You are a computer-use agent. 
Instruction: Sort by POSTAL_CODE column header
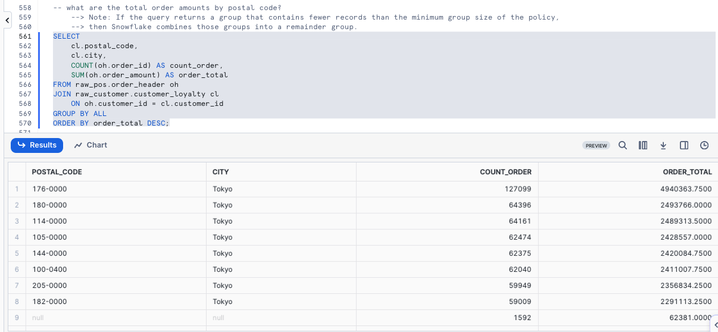tap(57, 172)
